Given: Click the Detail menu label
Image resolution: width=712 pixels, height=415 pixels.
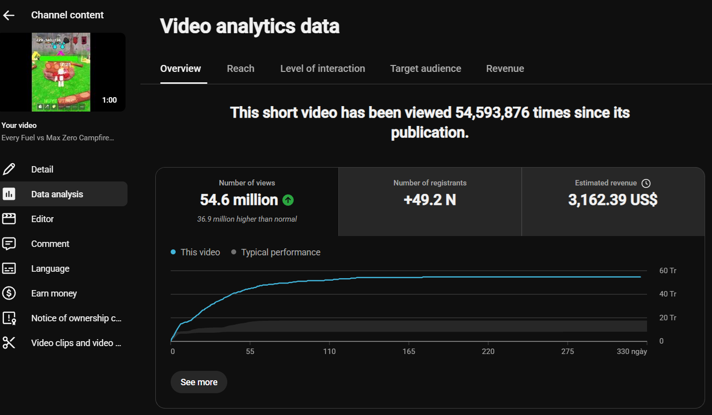Looking at the screenshot, I should click(42, 169).
